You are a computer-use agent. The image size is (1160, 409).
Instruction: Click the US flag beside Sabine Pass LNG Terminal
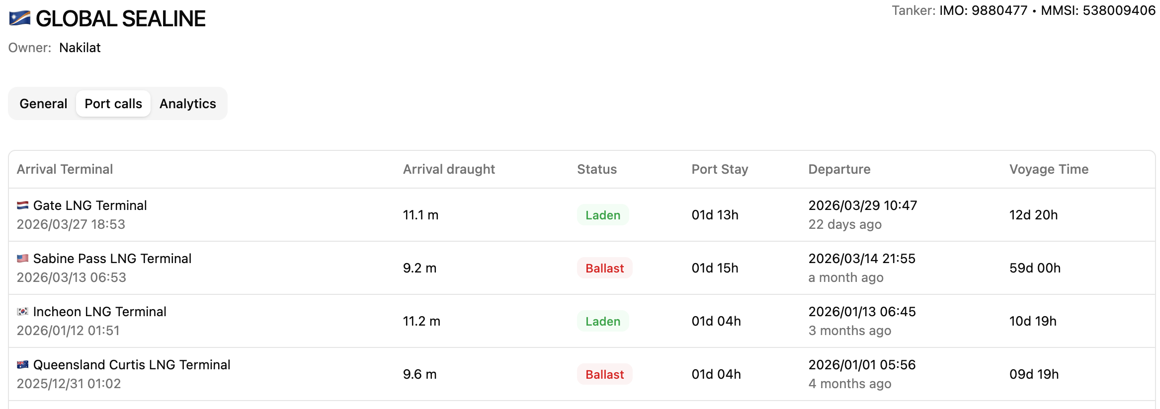22,259
